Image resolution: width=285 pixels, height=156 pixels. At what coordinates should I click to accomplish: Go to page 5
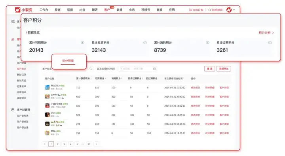77,144
